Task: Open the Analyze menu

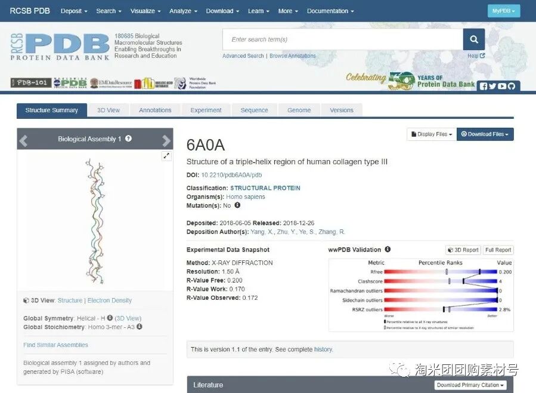Action: (x=183, y=11)
